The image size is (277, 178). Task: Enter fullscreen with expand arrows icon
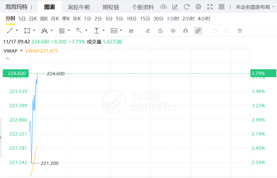(x=210, y=7)
